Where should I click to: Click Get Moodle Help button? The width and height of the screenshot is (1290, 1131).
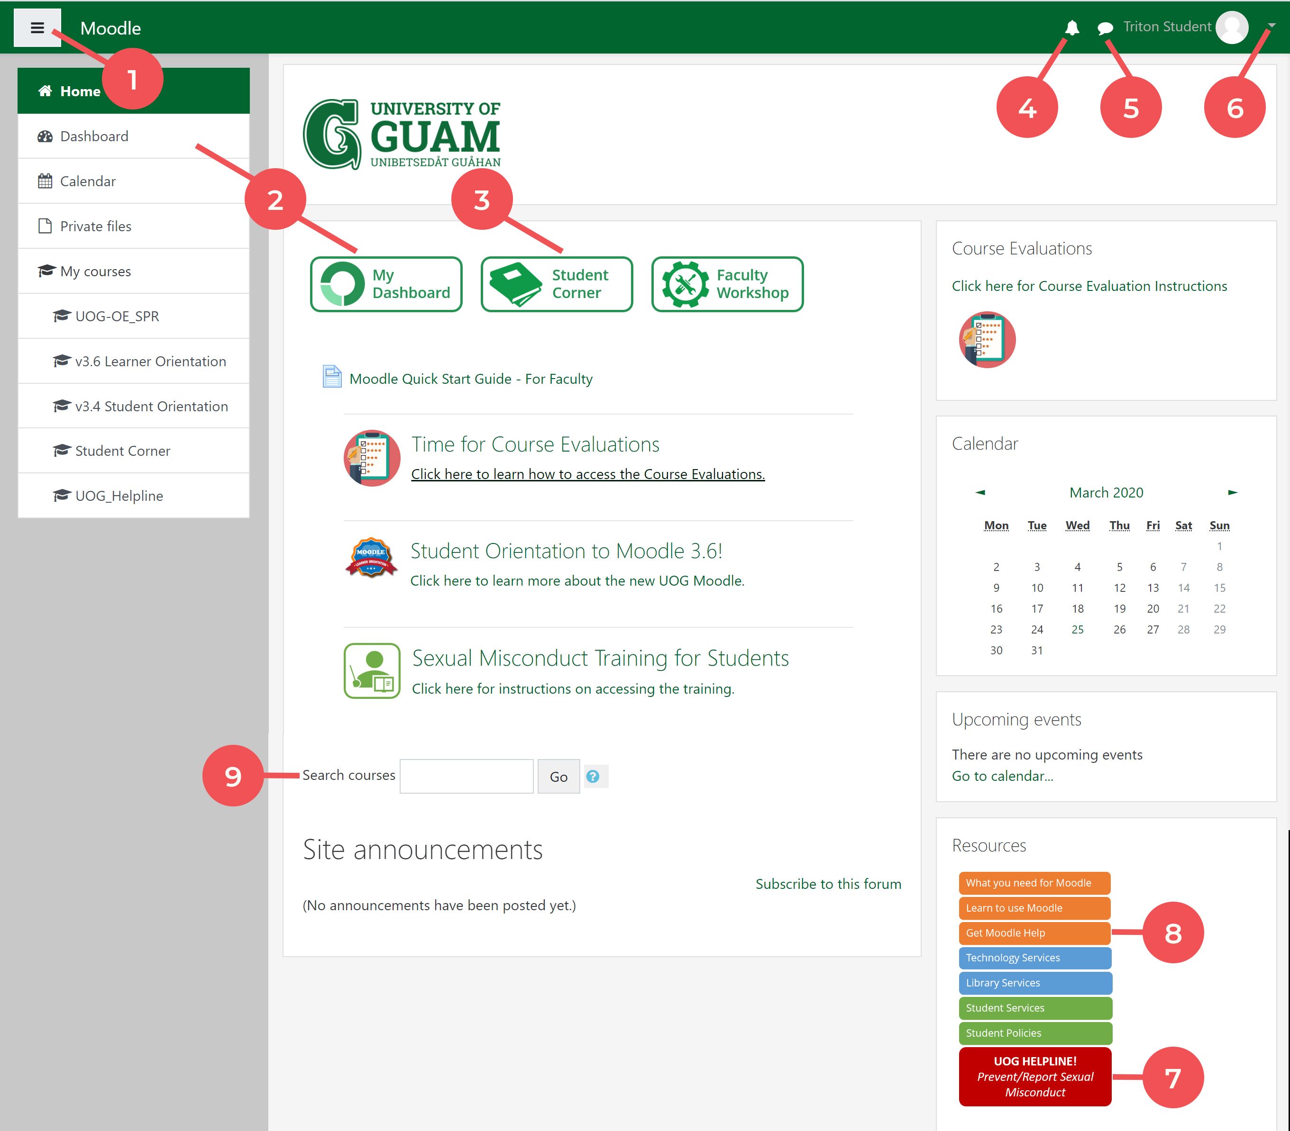click(1034, 933)
